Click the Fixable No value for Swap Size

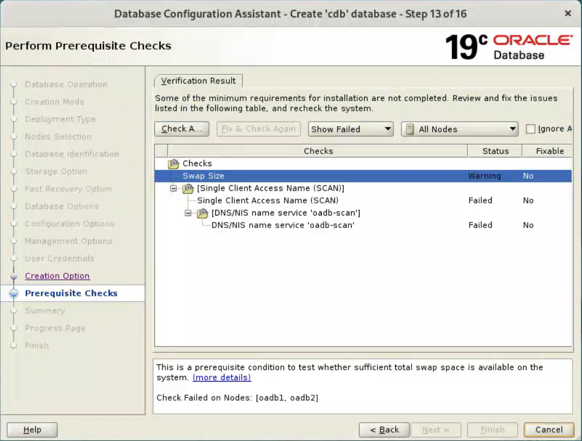(528, 176)
